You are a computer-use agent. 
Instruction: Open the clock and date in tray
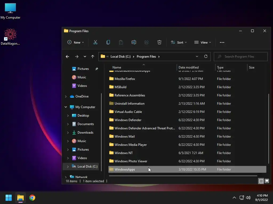[261, 198]
